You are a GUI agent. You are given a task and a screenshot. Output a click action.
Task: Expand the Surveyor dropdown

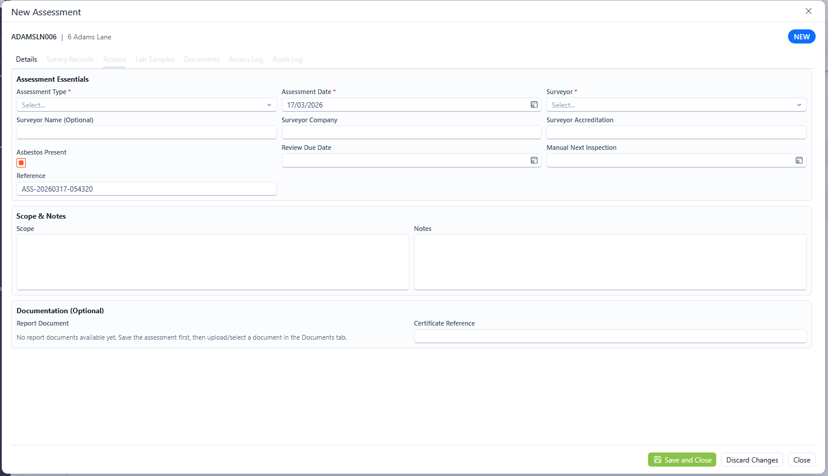click(676, 105)
